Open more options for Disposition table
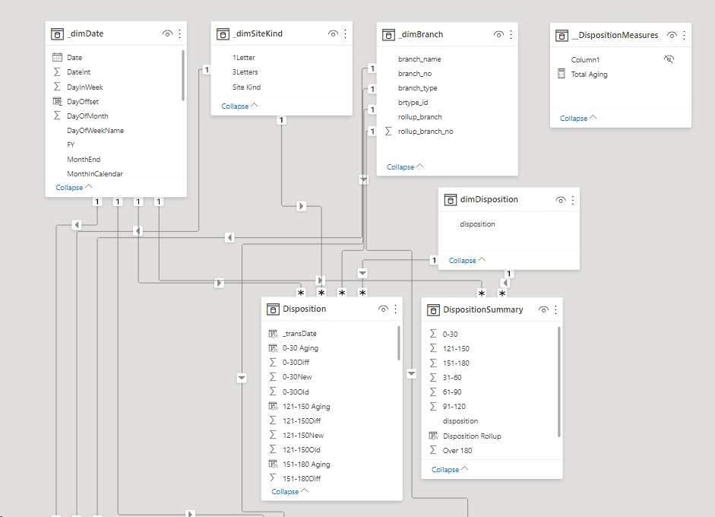 tap(395, 309)
